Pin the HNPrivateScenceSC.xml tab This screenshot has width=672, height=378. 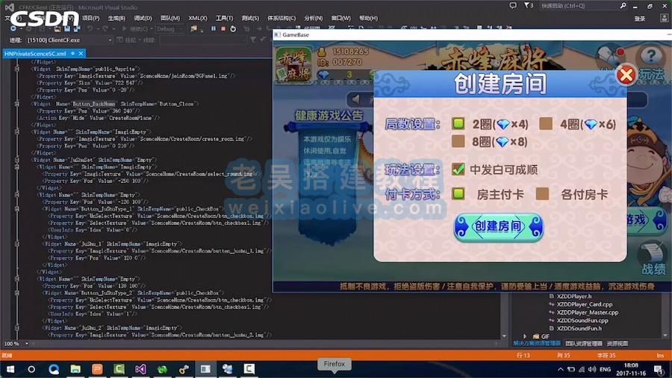[x=73, y=53]
